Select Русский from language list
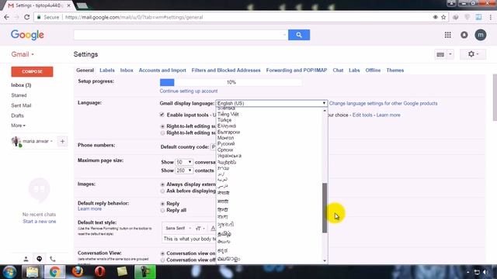 (226, 143)
